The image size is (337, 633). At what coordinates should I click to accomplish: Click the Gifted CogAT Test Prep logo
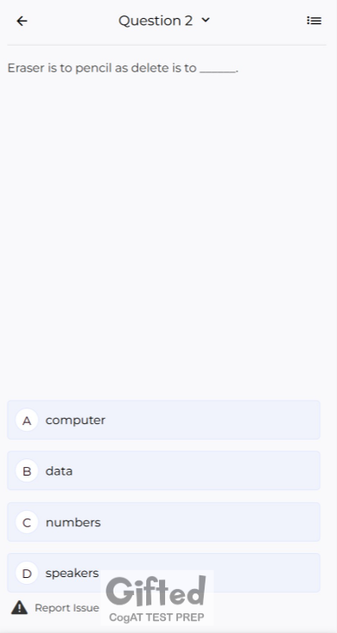[157, 598]
